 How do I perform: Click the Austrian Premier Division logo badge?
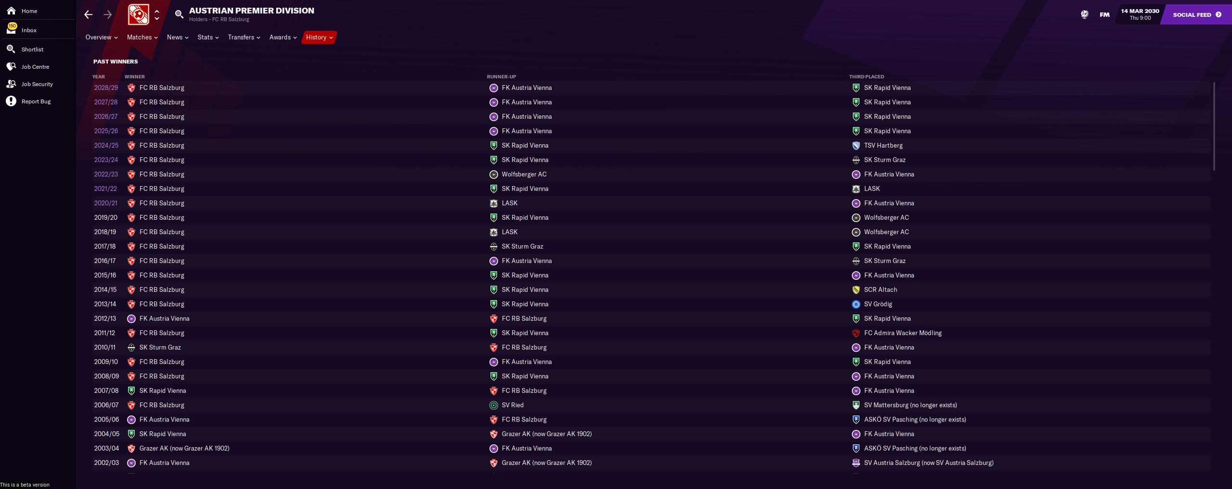click(x=139, y=14)
